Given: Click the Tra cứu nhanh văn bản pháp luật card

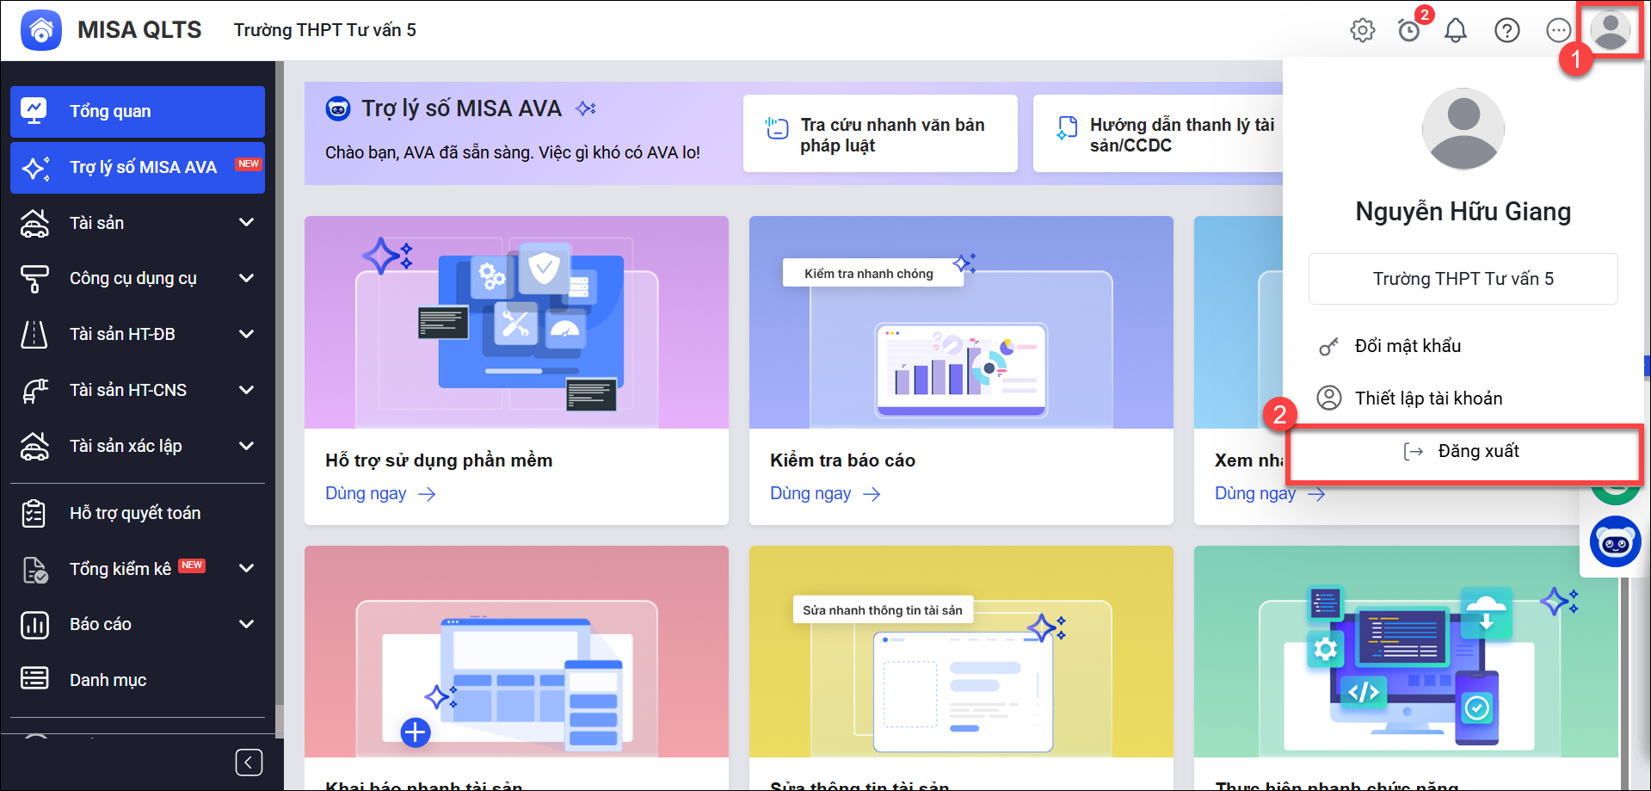Looking at the screenshot, I should click(x=879, y=134).
